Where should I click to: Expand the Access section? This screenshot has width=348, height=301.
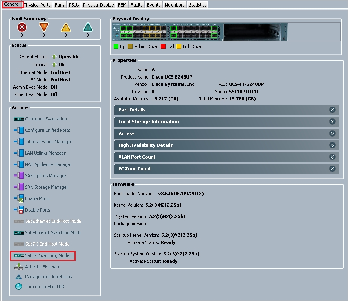[x=332, y=133]
